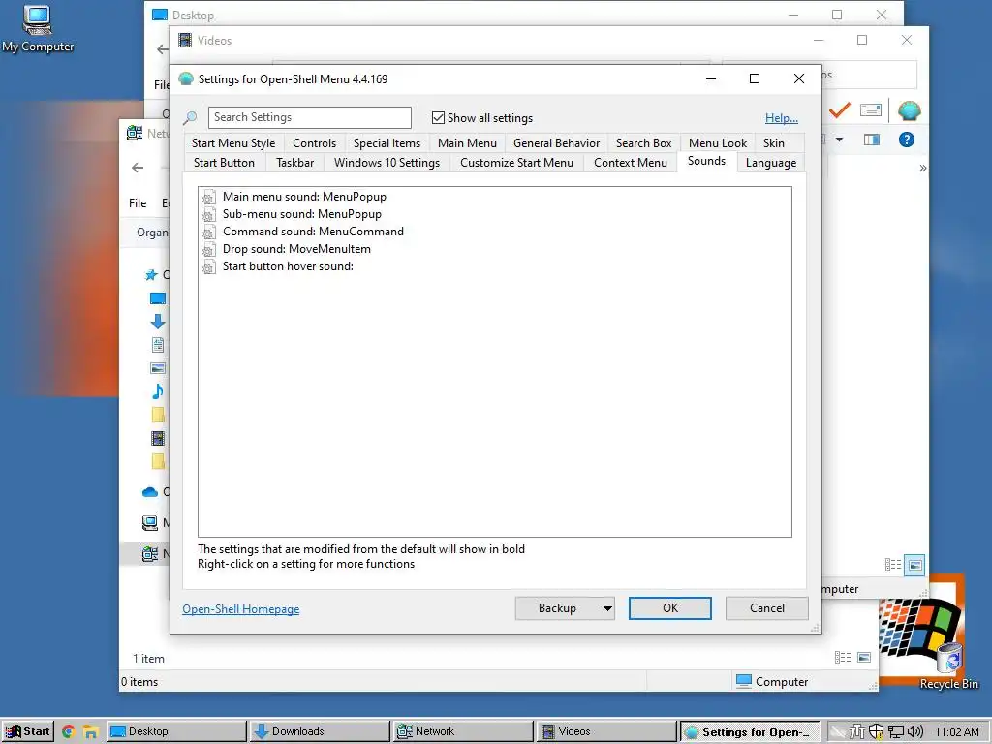
Task: Click the OK button
Action: tap(670, 608)
